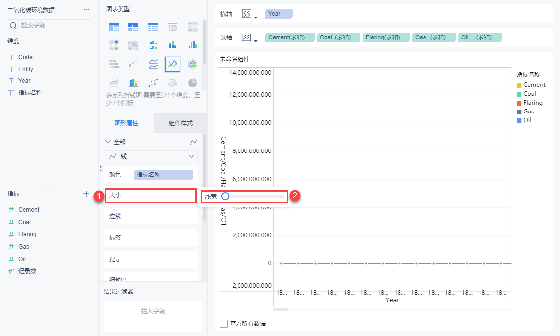Select the 指标名称 dimension field
This screenshot has width=560, height=336.
click(30, 92)
